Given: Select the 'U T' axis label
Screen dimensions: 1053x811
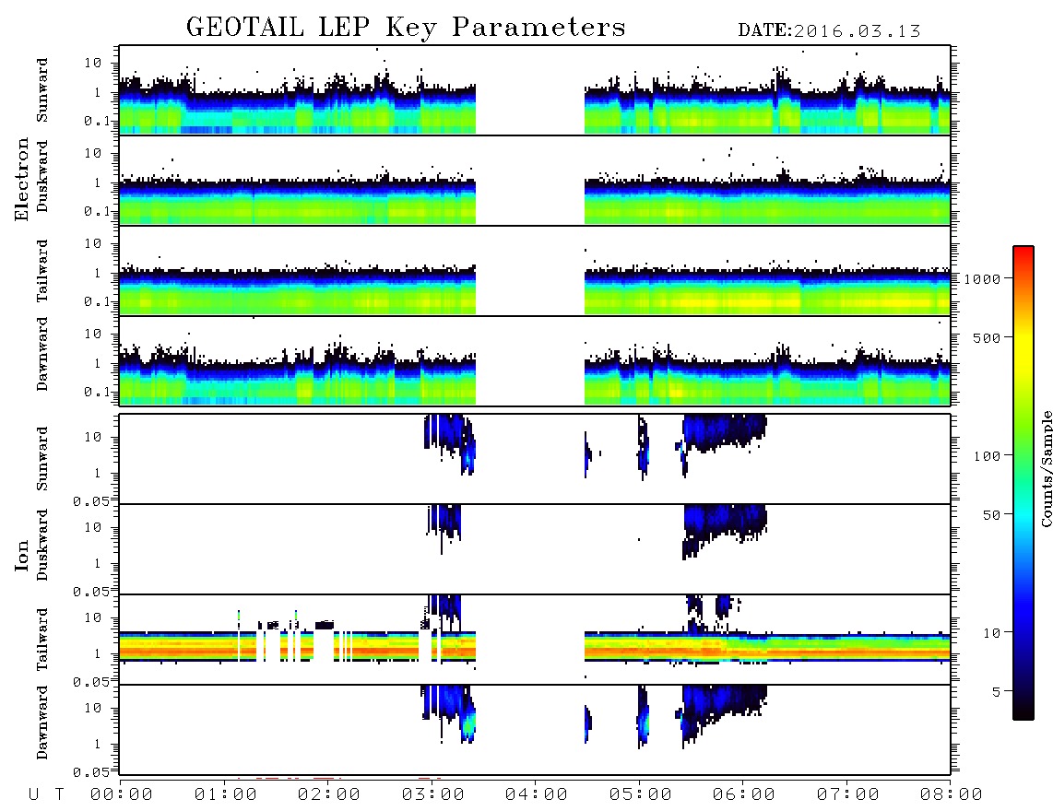Looking at the screenshot, I should pyautogui.click(x=46, y=794).
